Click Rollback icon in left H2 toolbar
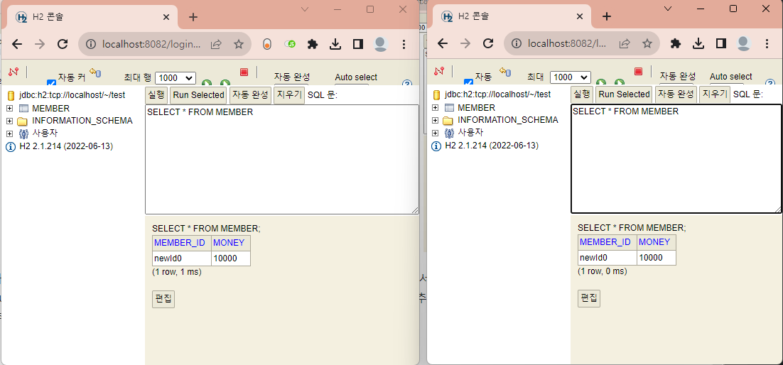This screenshot has width=783, height=365. (x=95, y=73)
